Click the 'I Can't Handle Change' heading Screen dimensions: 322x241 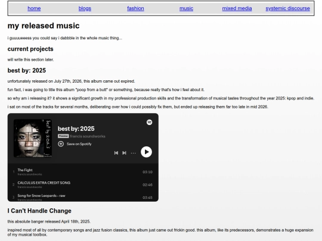(39, 211)
